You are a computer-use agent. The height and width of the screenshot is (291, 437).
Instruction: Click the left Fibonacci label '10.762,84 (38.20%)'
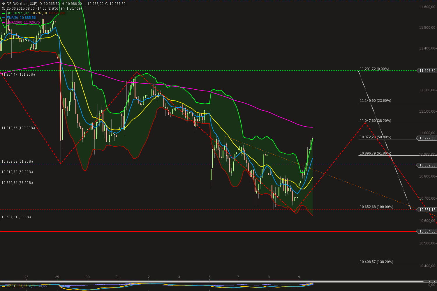pyautogui.click(x=17, y=183)
